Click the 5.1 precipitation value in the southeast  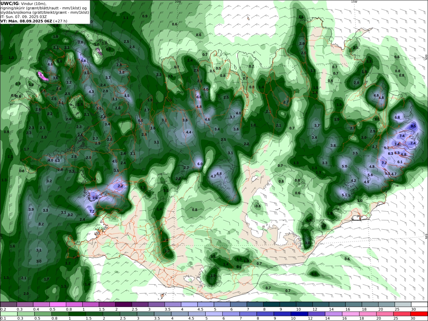click(x=344, y=195)
